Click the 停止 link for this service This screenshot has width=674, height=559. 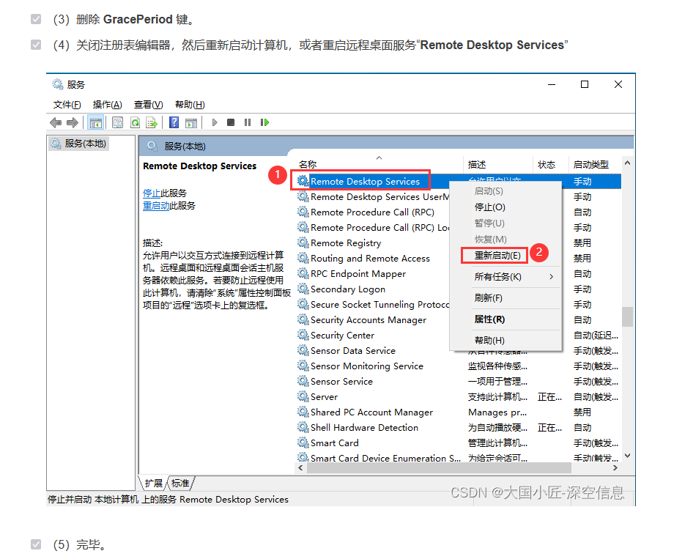click(151, 193)
